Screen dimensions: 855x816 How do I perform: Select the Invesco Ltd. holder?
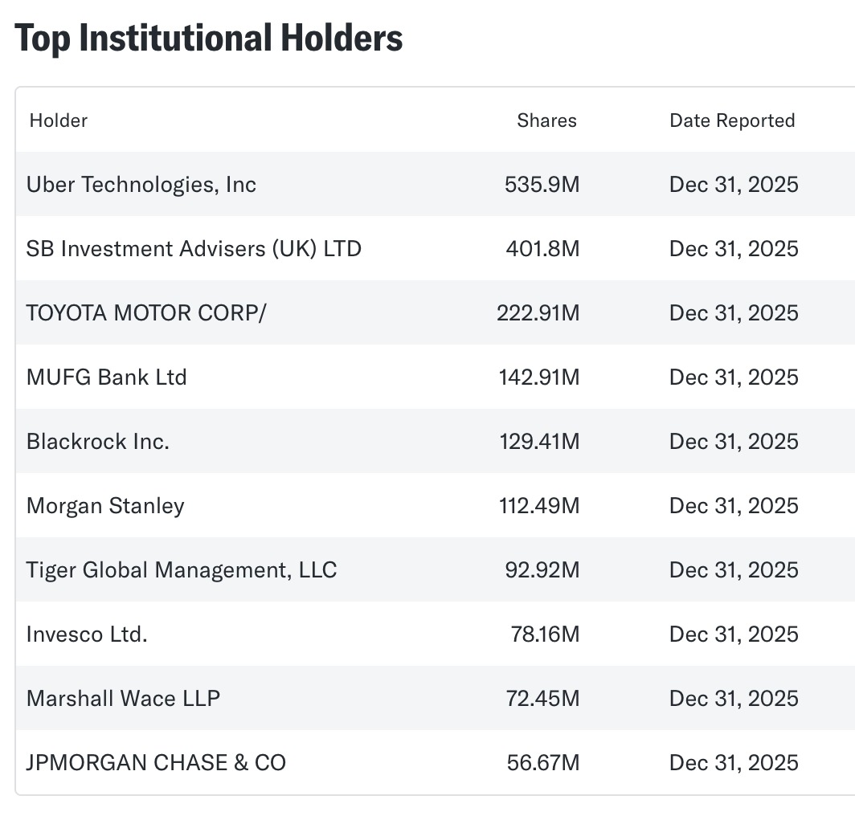click(87, 634)
